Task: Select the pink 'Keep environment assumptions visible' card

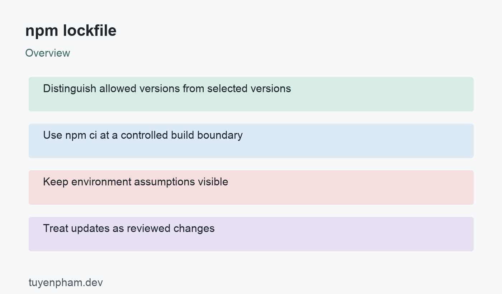Action: [251, 188]
